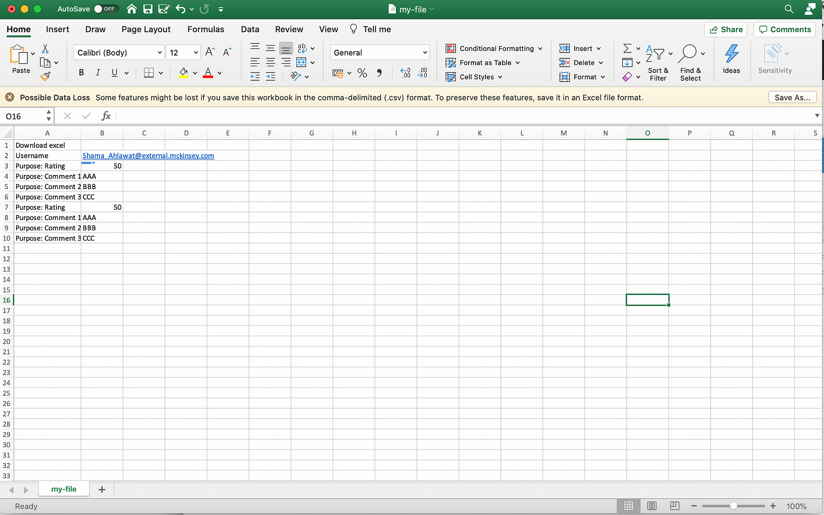Toggle Bold formatting
Viewport: 824px width, 515px height.
pyautogui.click(x=81, y=73)
